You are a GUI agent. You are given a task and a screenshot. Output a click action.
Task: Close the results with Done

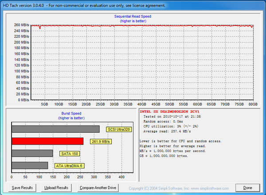[x=247, y=188]
